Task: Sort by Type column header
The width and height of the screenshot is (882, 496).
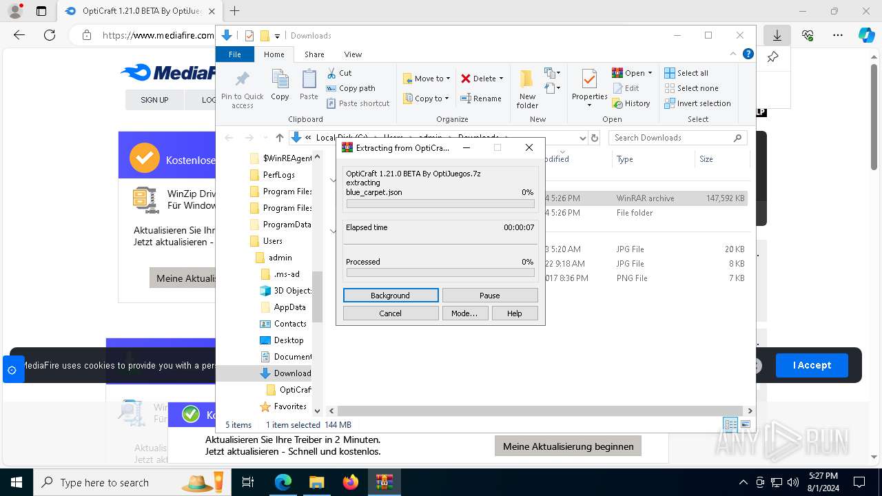Action: pyautogui.click(x=653, y=159)
